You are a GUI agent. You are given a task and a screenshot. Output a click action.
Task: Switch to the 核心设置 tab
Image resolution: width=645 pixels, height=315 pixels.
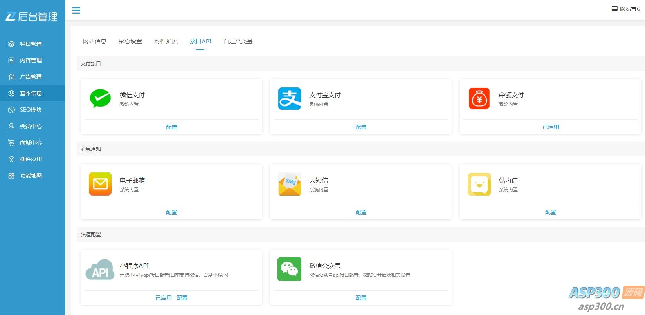pyautogui.click(x=130, y=42)
